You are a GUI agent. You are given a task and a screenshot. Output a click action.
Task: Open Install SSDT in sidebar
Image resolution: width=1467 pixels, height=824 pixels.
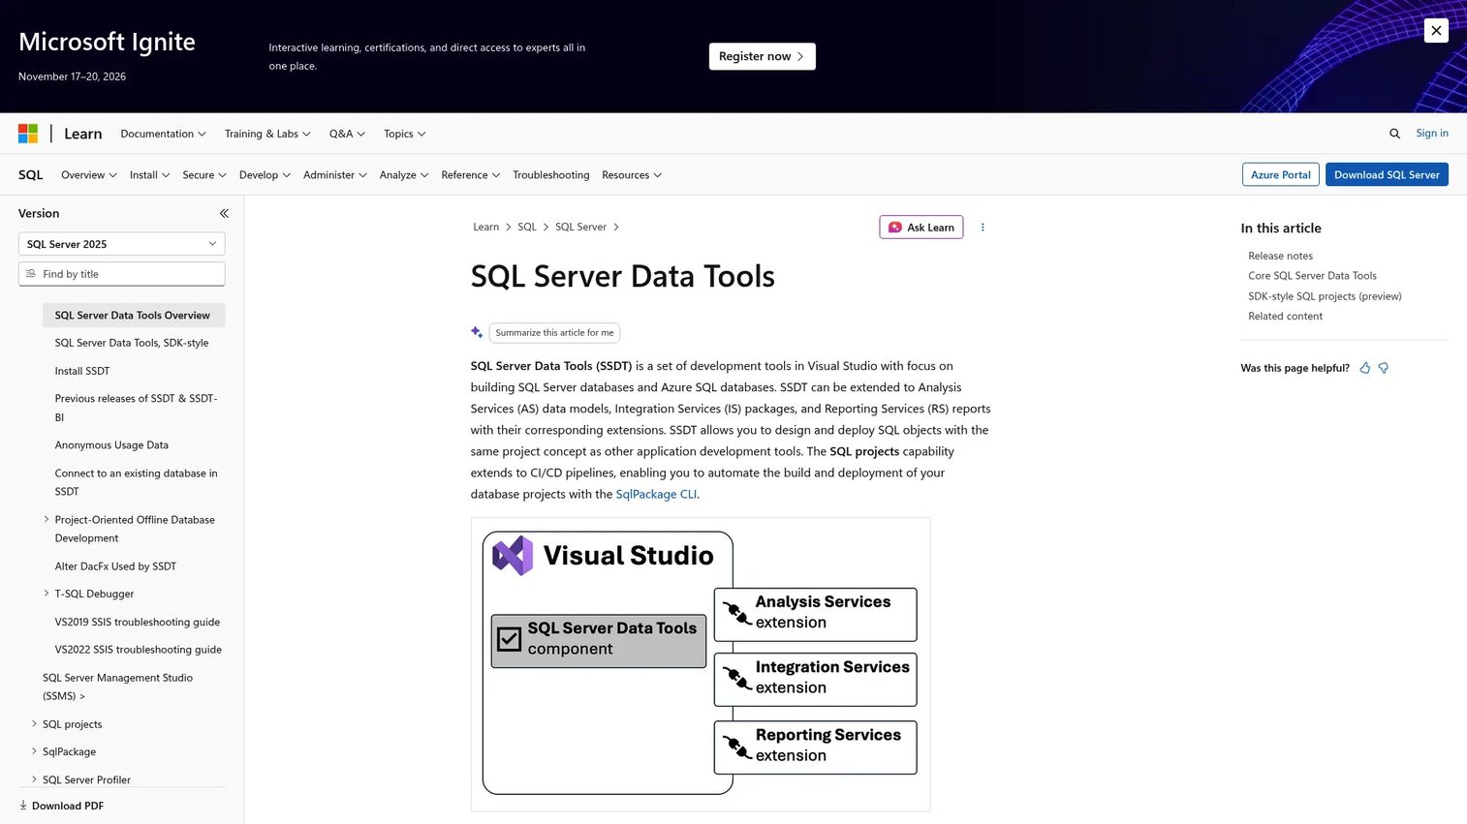click(x=82, y=371)
